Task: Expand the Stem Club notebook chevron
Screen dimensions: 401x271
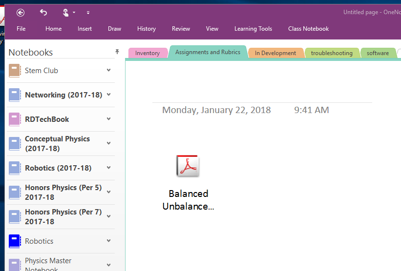Action: point(109,70)
